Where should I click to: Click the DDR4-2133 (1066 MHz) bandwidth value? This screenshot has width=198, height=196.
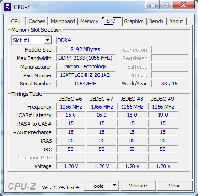tap(85, 58)
